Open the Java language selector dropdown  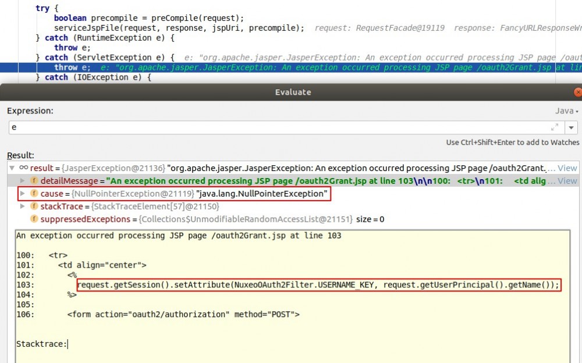[x=566, y=111]
